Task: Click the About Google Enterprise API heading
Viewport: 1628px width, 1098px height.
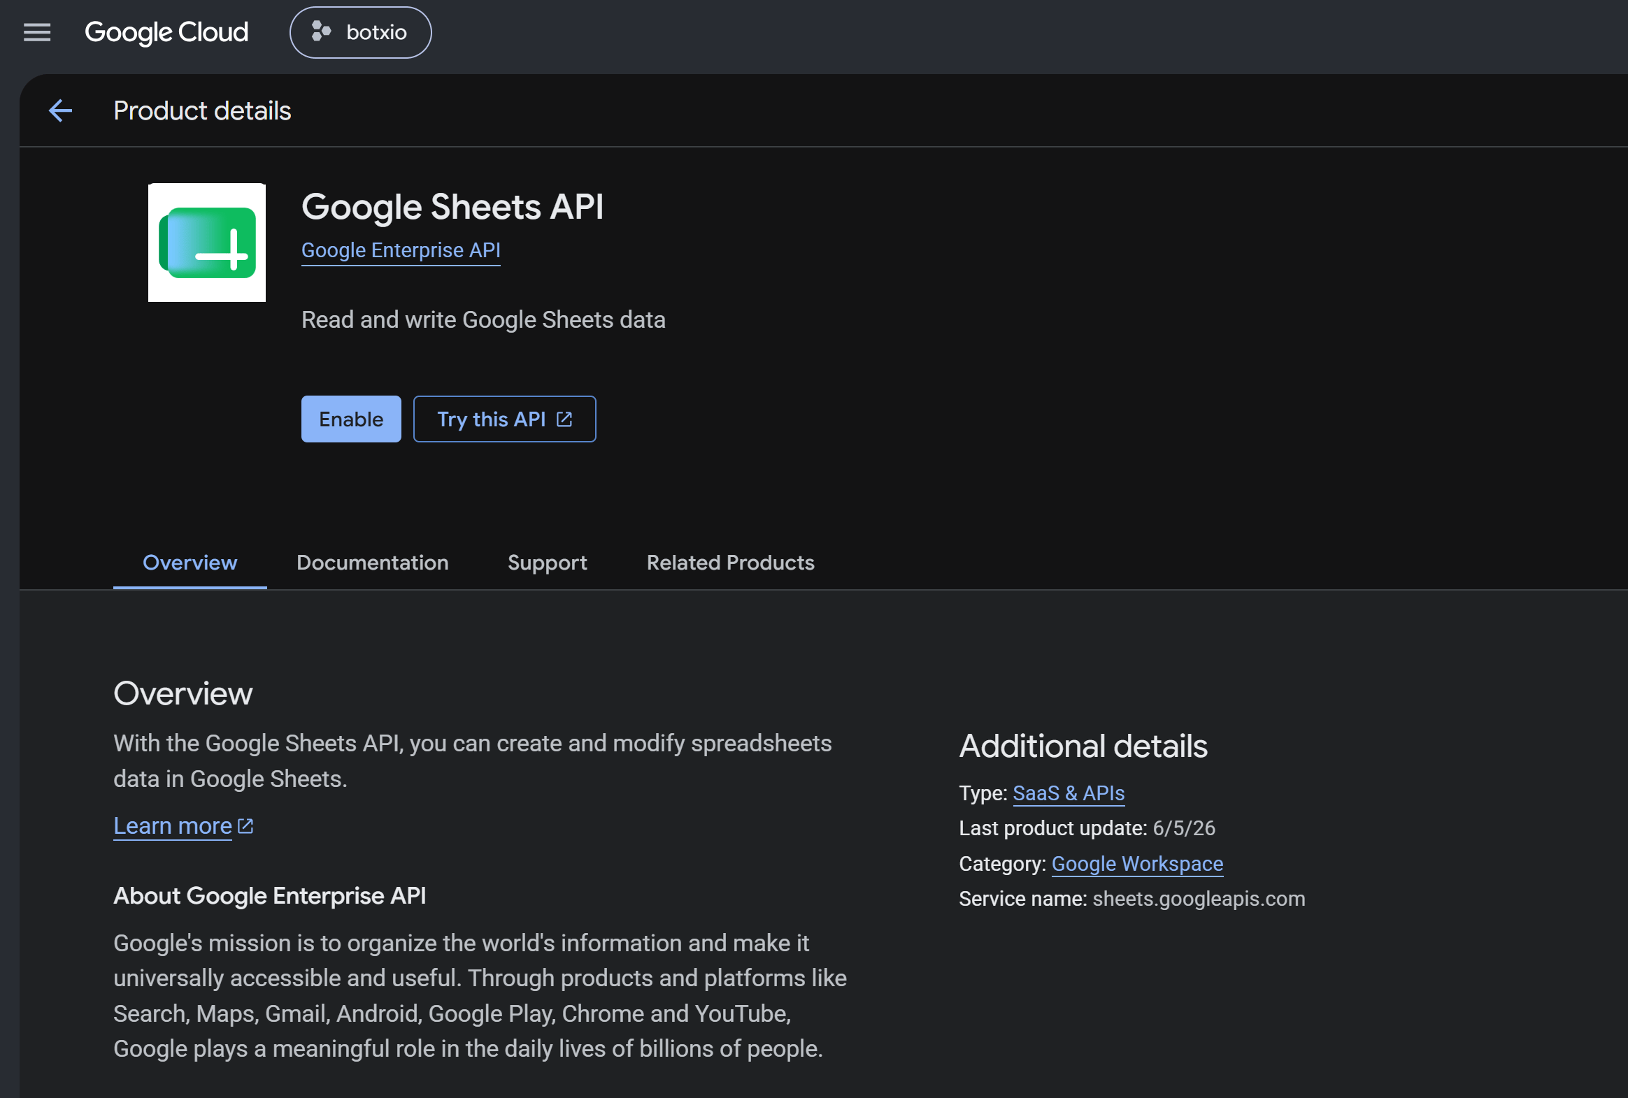Action: 270,895
